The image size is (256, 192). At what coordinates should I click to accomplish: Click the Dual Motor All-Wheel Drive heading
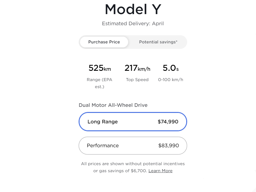click(x=113, y=105)
